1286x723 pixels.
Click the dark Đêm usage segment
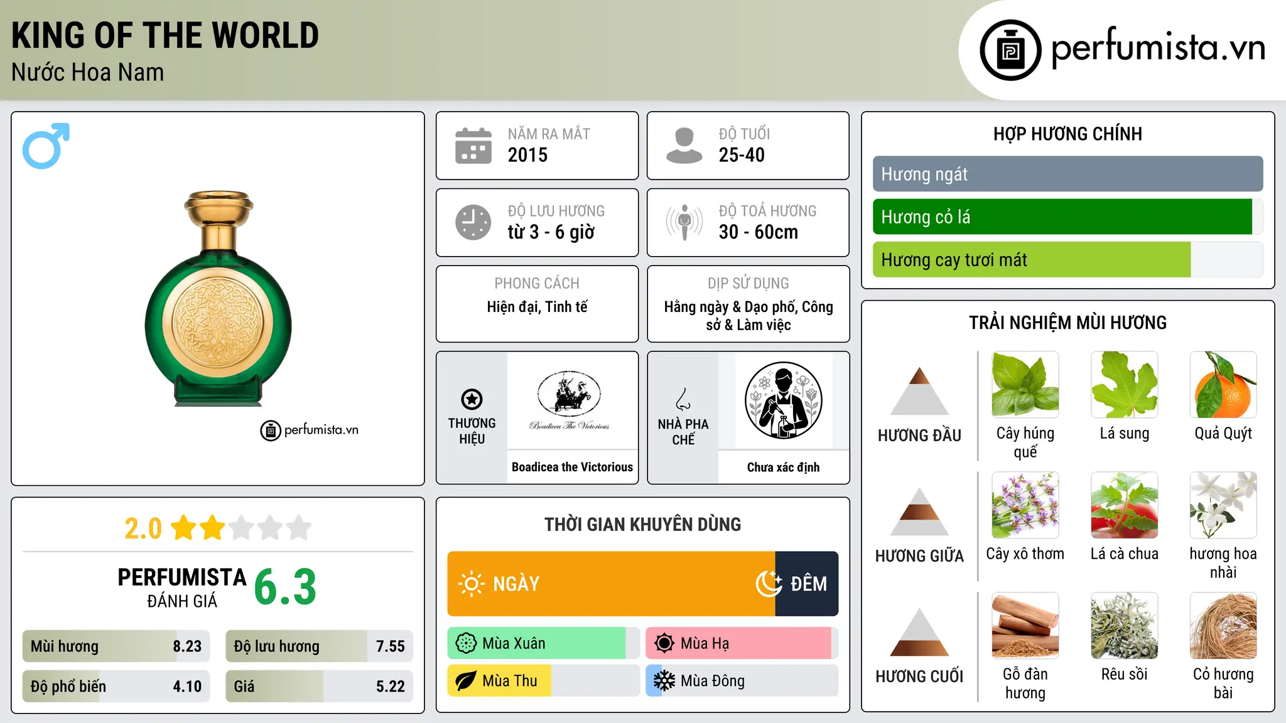click(x=807, y=584)
